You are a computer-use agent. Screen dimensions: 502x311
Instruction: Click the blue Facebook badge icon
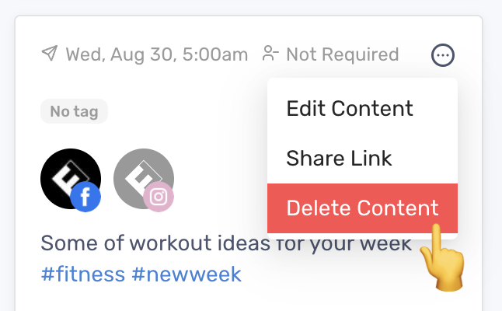pyautogui.click(x=85, y=197)
